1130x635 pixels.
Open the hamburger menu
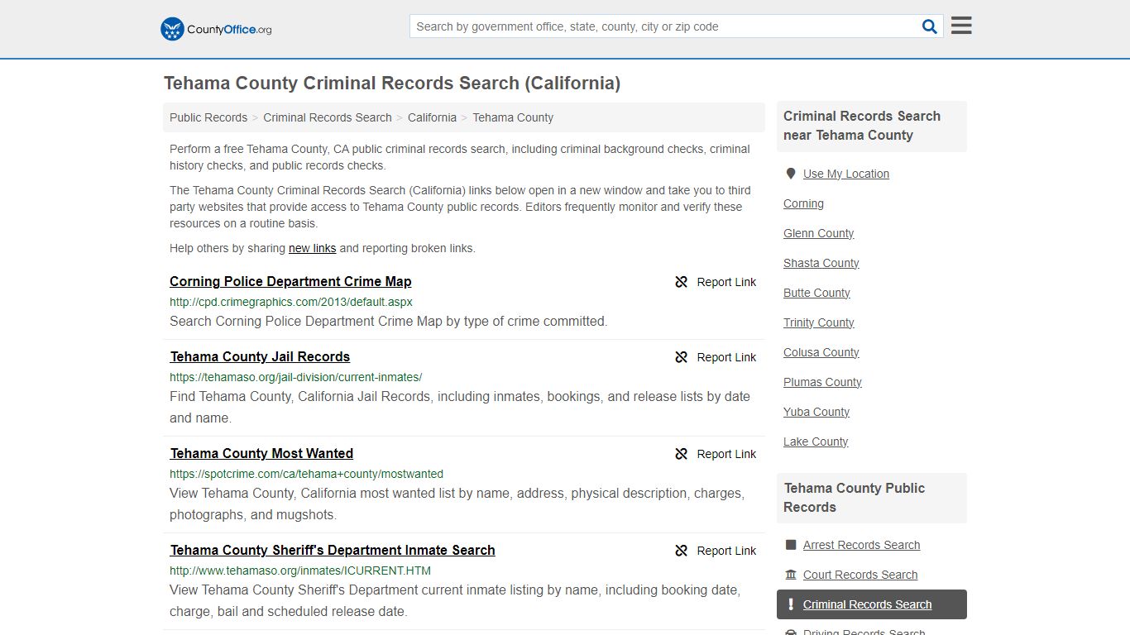961,26
